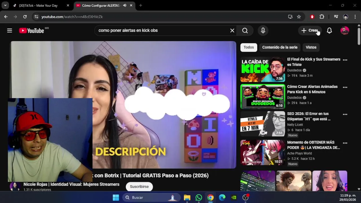Open video Cómo Crear Alertas Animadas Para Kick
Screen dimensions: 361x203
[312, 89]
